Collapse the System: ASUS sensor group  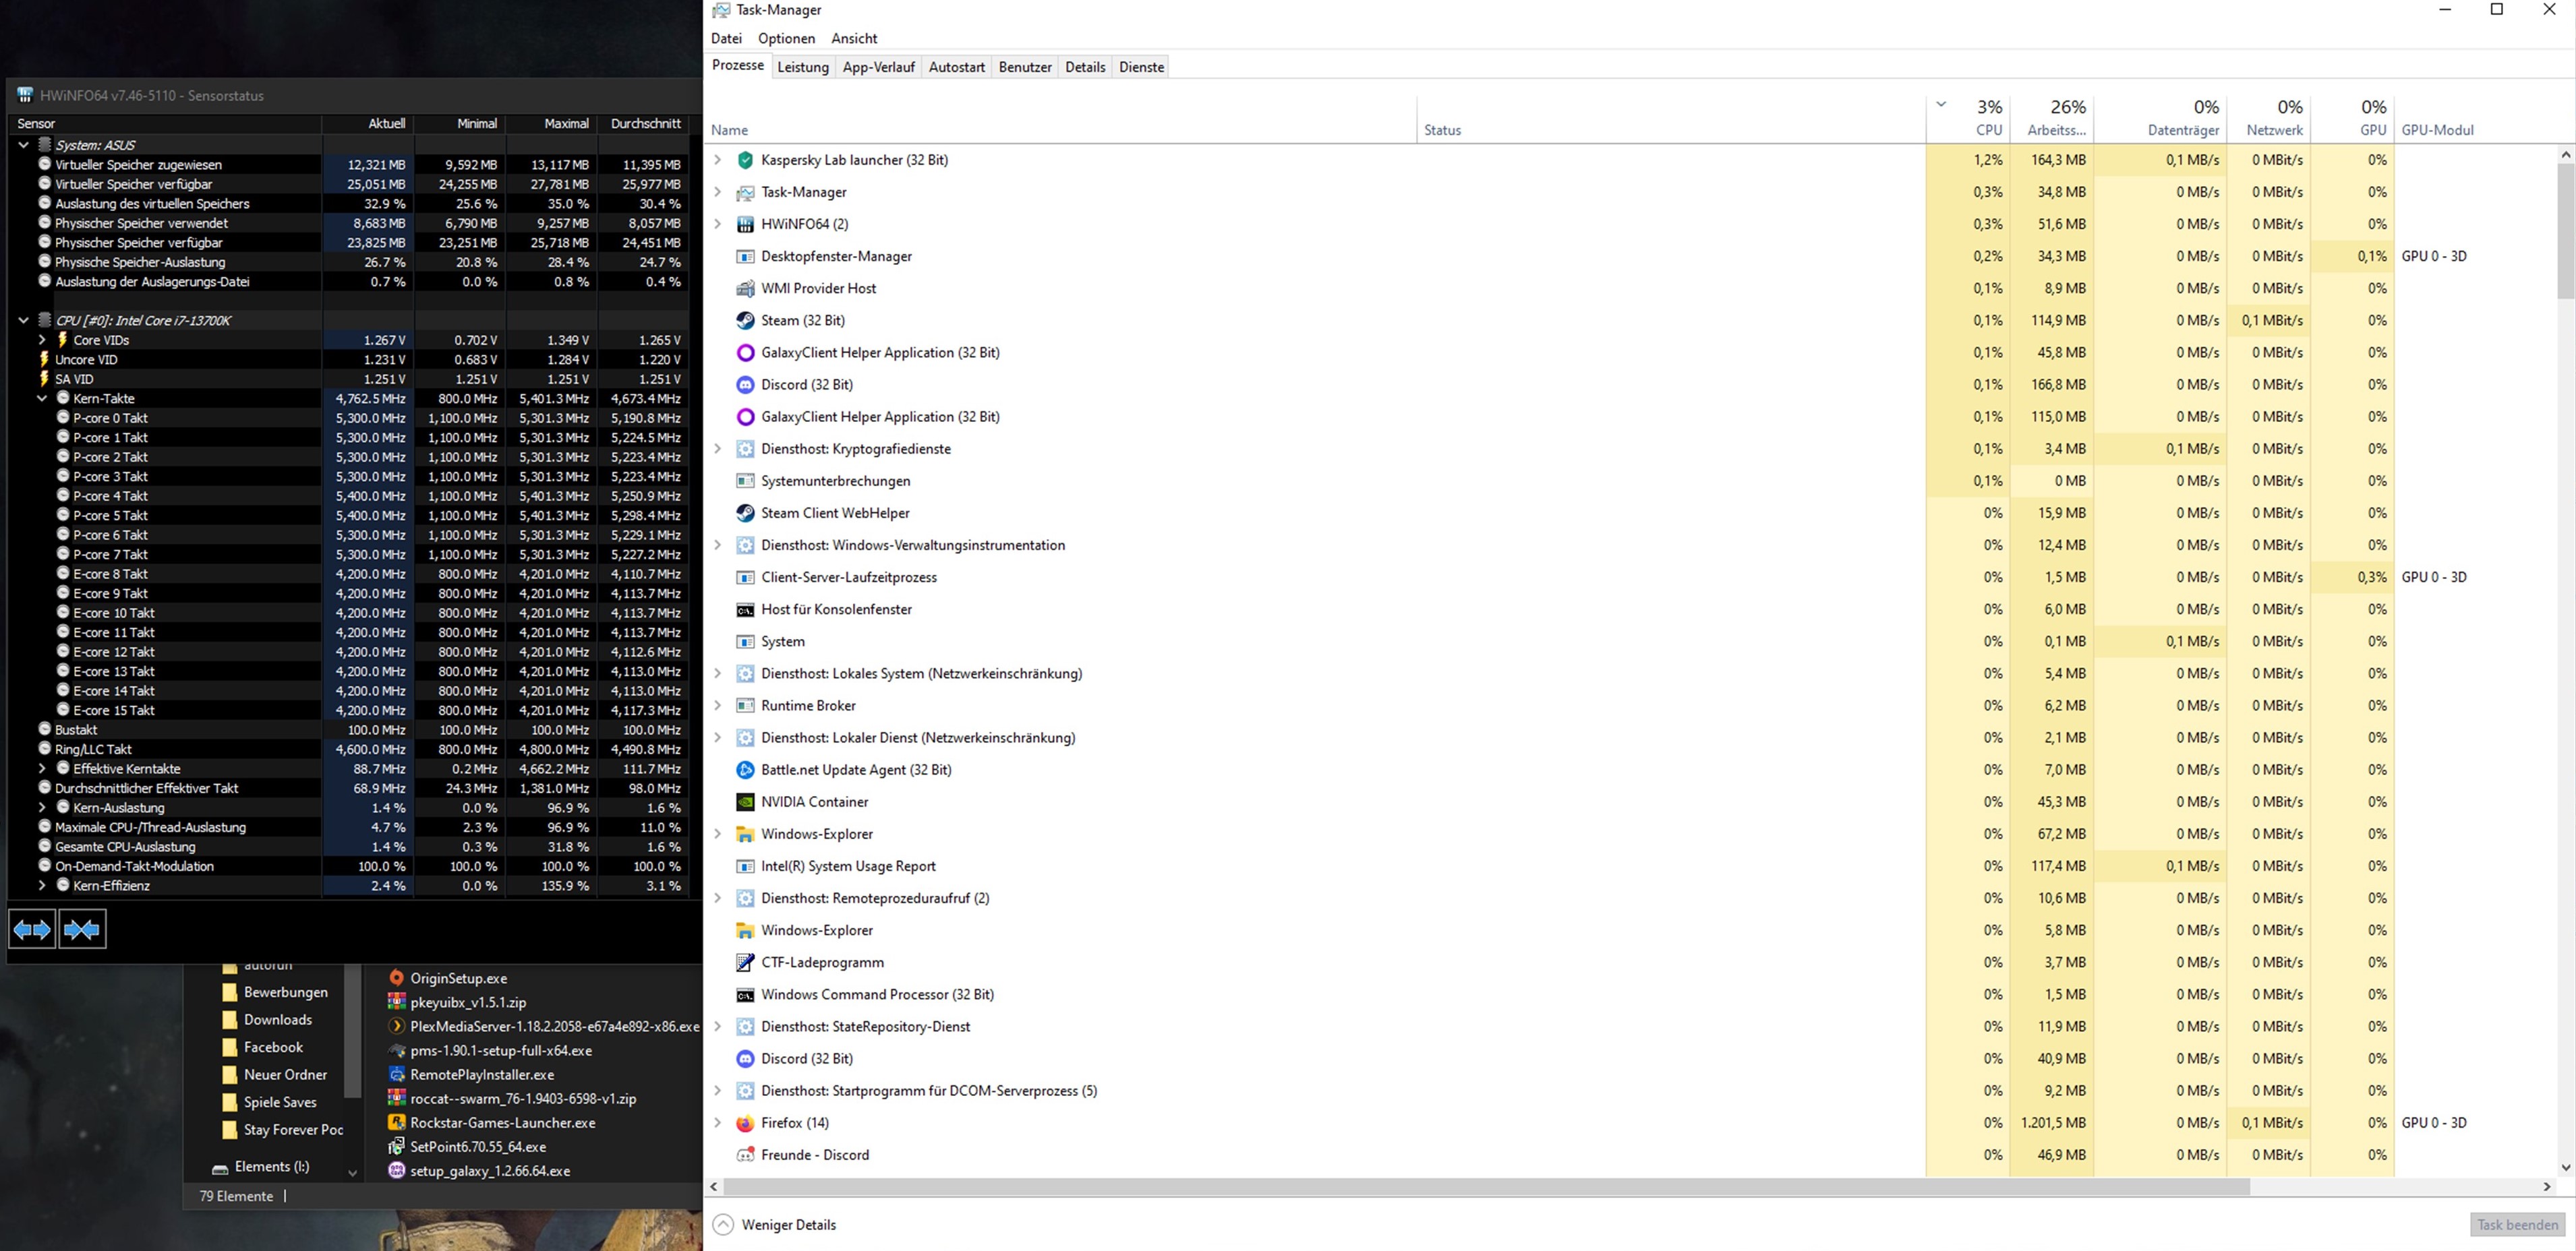coord(23,145)
